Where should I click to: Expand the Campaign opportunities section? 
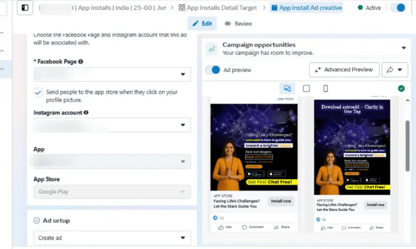(x=404, y=48)
